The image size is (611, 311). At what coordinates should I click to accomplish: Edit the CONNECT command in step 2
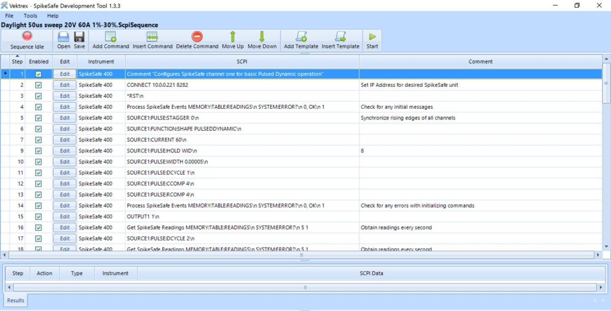(65, 85)
